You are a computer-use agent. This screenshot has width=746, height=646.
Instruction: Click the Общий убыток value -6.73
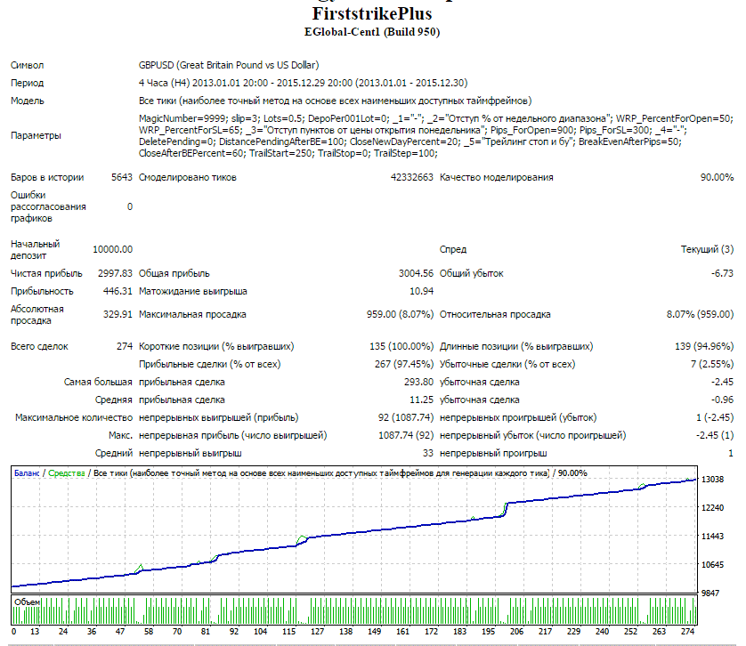[x=722, y=273]
